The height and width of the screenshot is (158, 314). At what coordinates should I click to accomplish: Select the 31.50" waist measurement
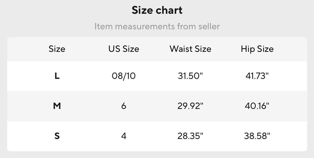(190, 76)
